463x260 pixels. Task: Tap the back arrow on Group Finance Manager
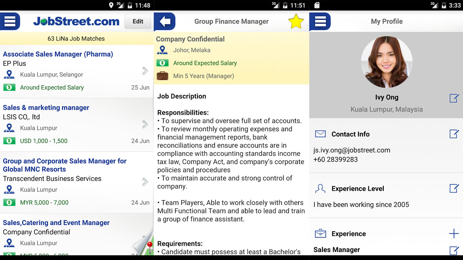(x=165, y=21)
